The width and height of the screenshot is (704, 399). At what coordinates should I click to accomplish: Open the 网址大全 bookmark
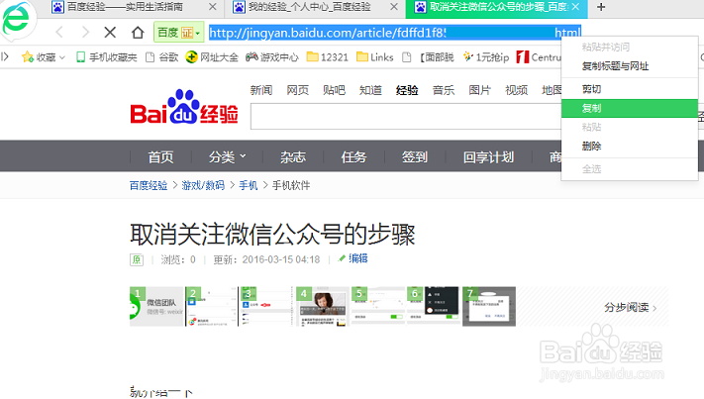(212, 57)
